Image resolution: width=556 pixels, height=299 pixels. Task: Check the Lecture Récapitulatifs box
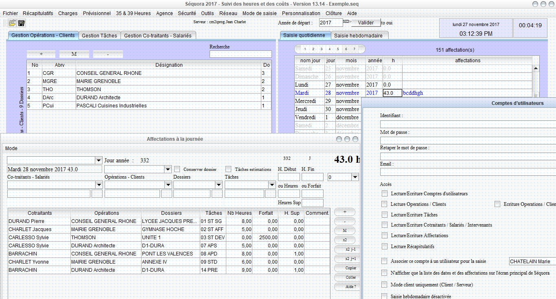pyautogui.click(x=384, y=246)
